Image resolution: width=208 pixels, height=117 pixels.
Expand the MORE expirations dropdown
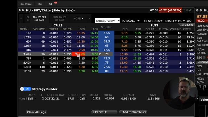click(78, 19)
